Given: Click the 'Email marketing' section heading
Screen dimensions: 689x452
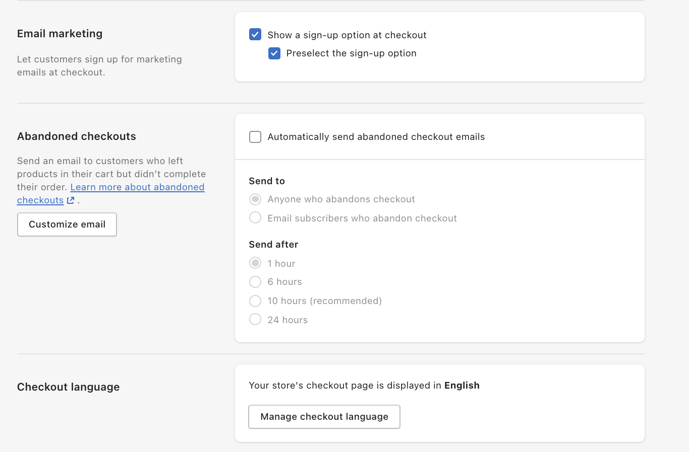Looking at the screenshot, I should click(60, 34).
